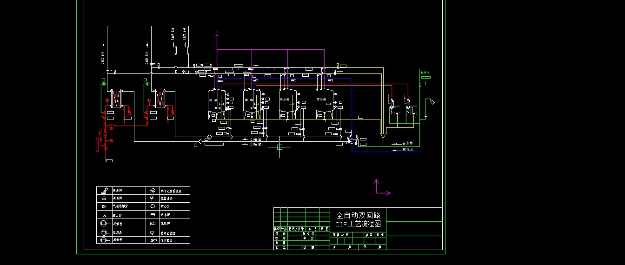Click the 工艺 cell in title block
625x265 pixels.
(x=280, y=247)
